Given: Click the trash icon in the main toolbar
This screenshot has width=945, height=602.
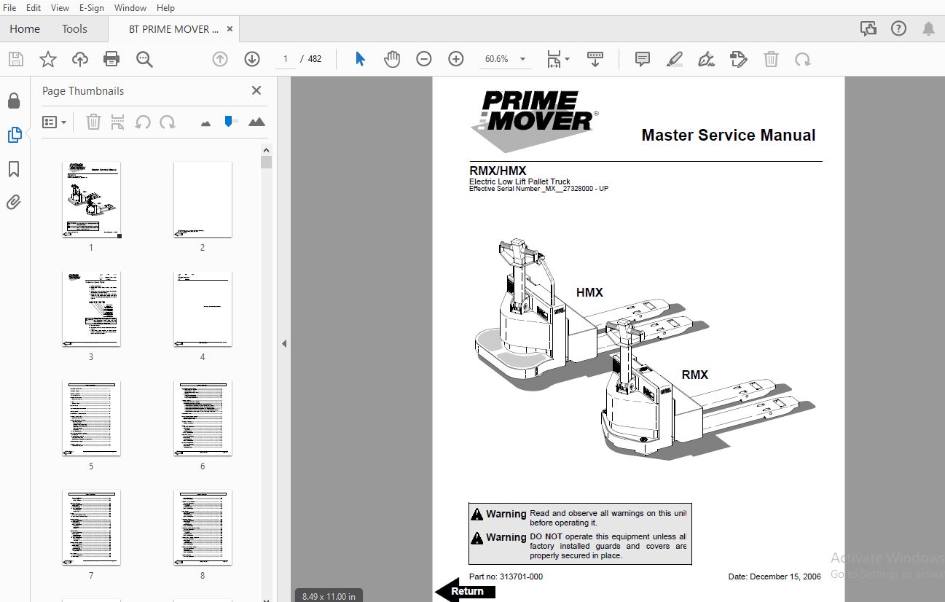Looking at the screenshot, I should (x=771, y=59).
